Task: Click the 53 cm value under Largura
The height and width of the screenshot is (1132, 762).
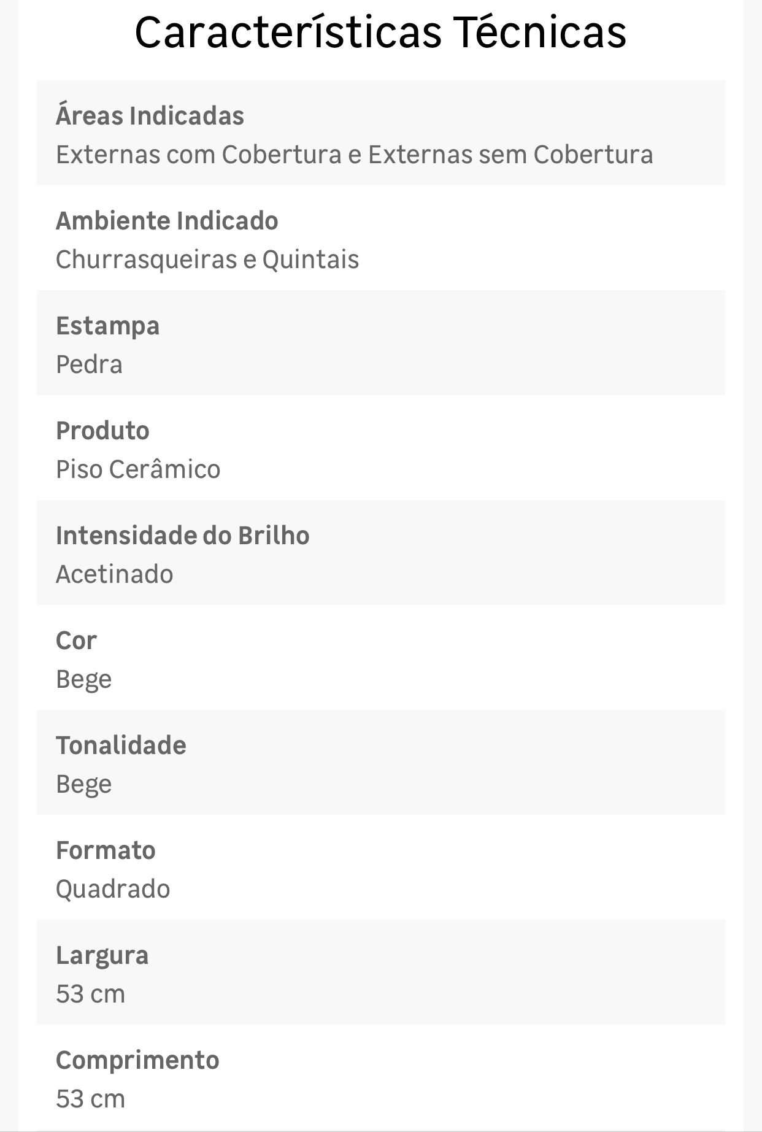Action: [x=90, y=994]
